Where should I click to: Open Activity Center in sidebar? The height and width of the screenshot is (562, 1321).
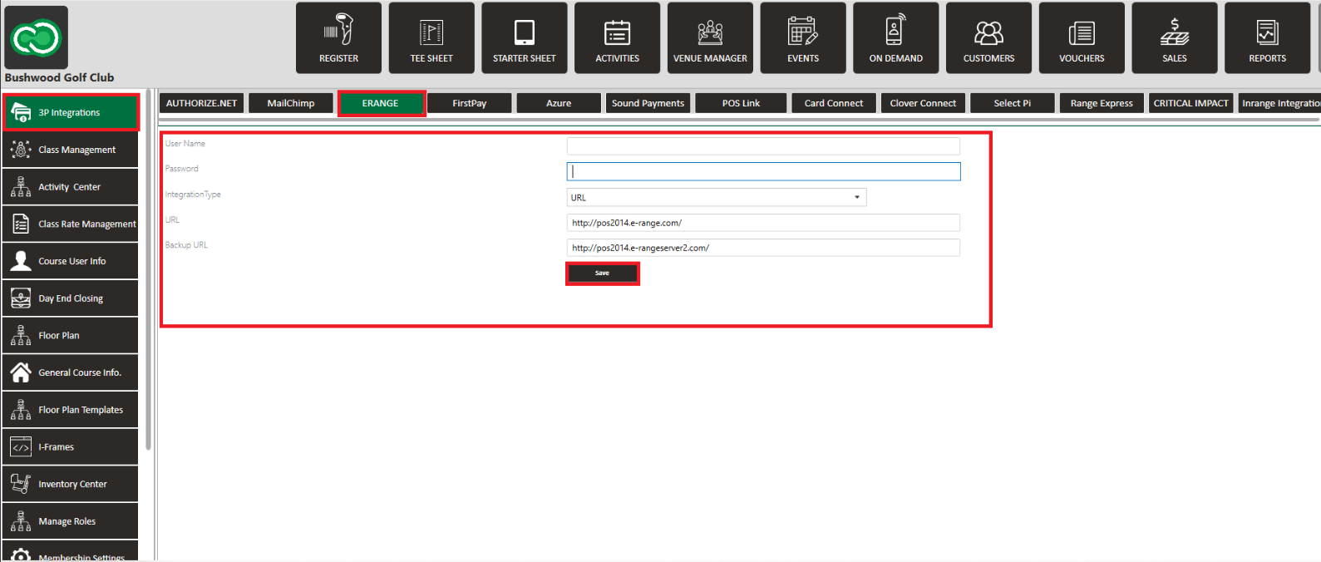[x=71, y=187]
